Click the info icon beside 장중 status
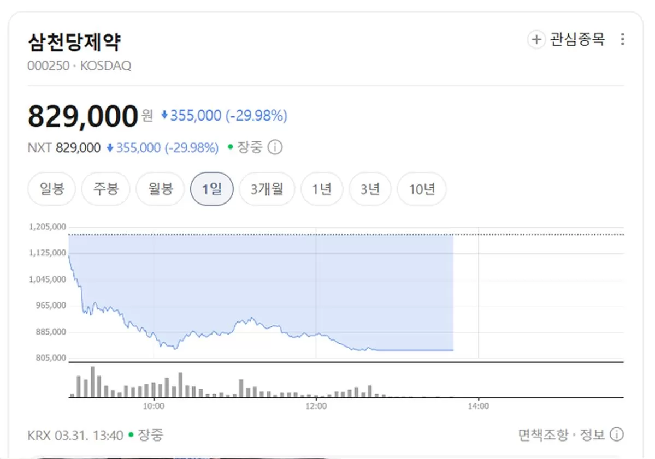 point(276,147)
